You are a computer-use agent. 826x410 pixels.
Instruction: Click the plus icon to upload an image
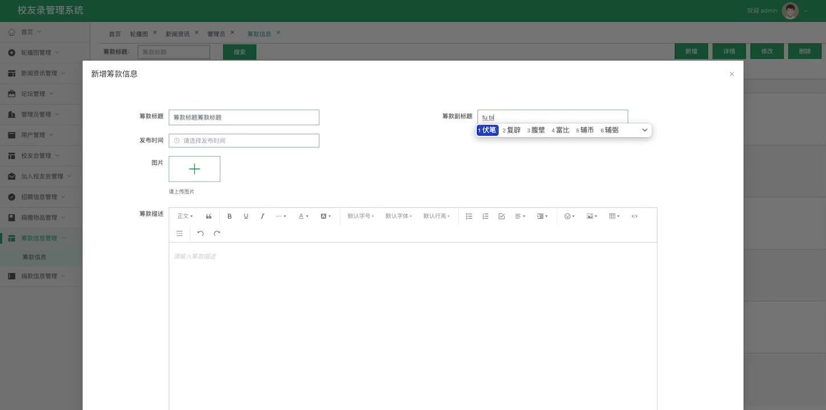click(x=195, y=169)
